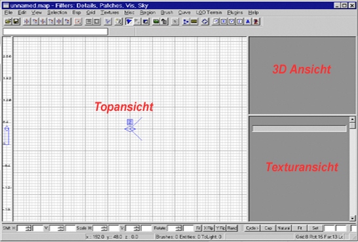Image resolution: width=358 pixels, height=242 pixels.
Task: Click the empty text field below the toolbar
Action: pos(55,31)
